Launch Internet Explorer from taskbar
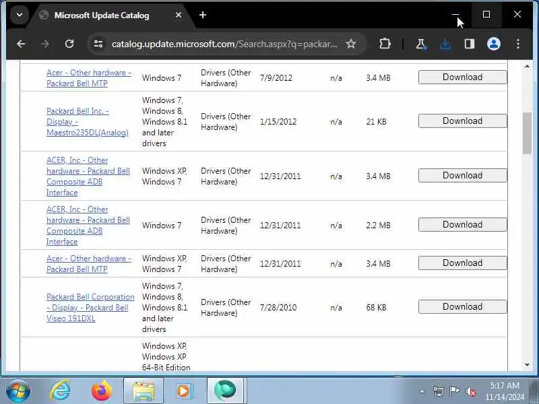 coord(60,391)
